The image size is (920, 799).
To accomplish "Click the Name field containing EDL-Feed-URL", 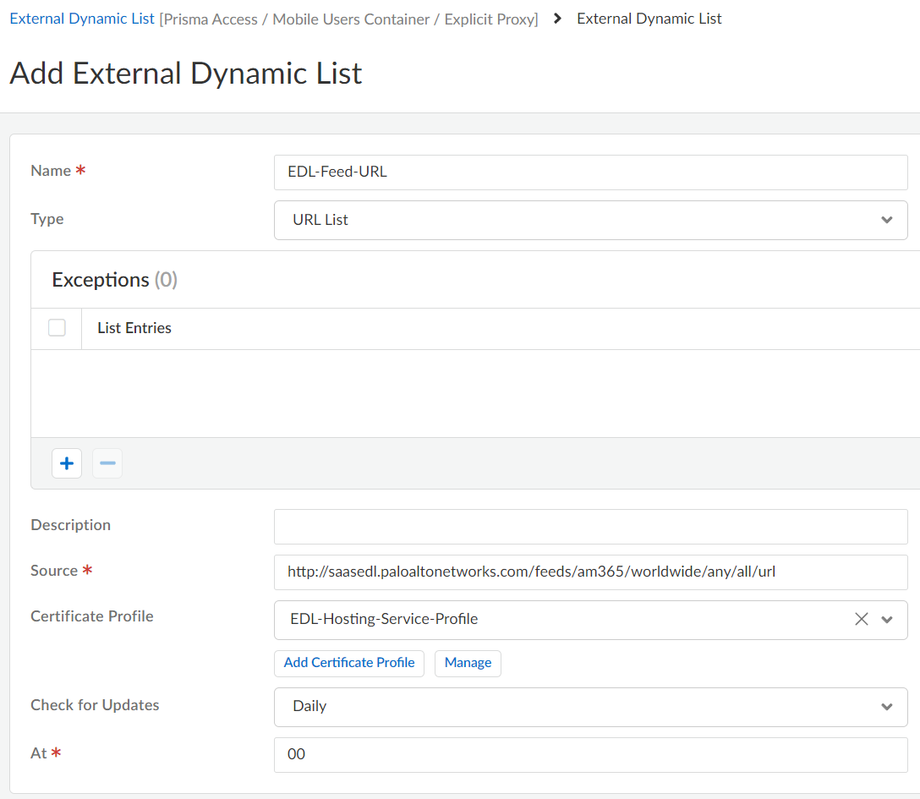I will [x=592, y=172].
